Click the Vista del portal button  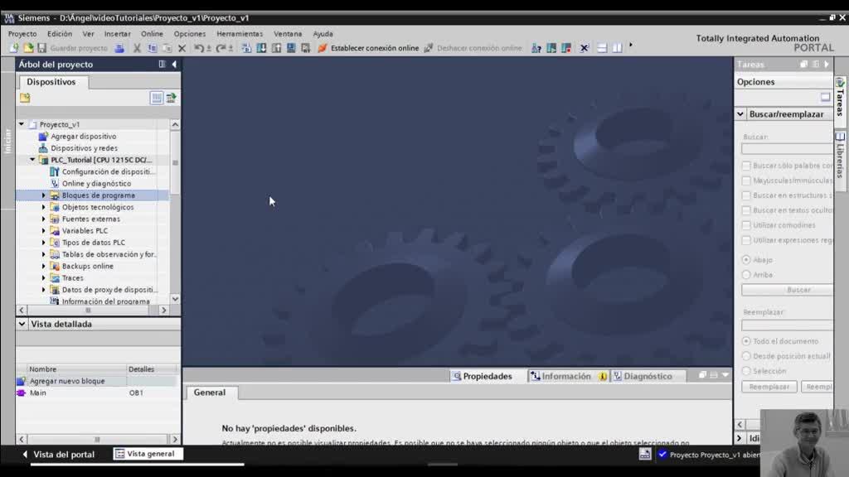click(59, 455)
